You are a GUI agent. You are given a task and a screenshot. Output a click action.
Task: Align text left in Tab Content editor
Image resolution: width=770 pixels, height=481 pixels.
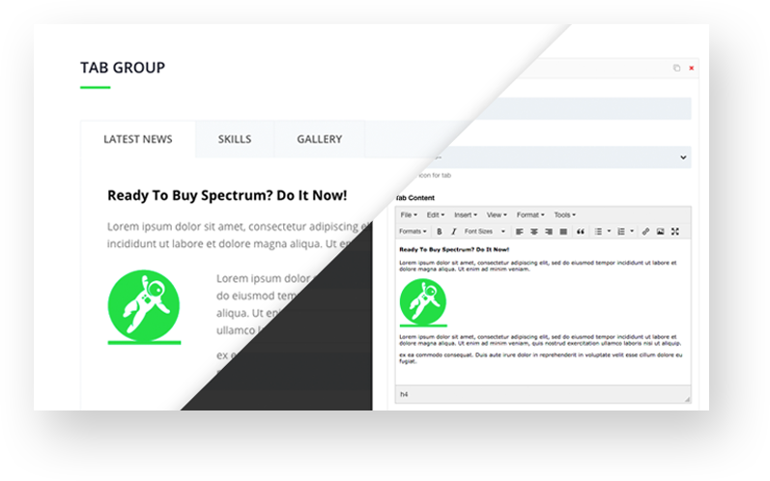click(519, 231)
